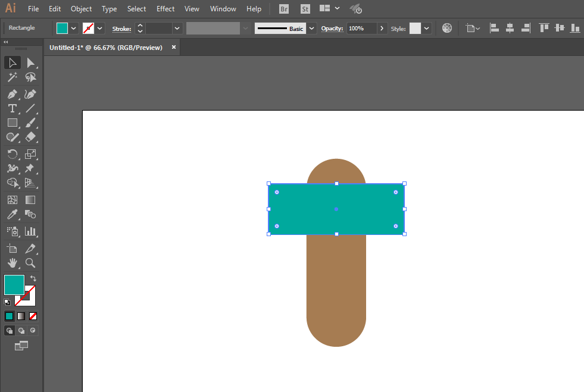Select the Magic Wand tool
This screenshot has height=392, width=584.
coord(13,77)
